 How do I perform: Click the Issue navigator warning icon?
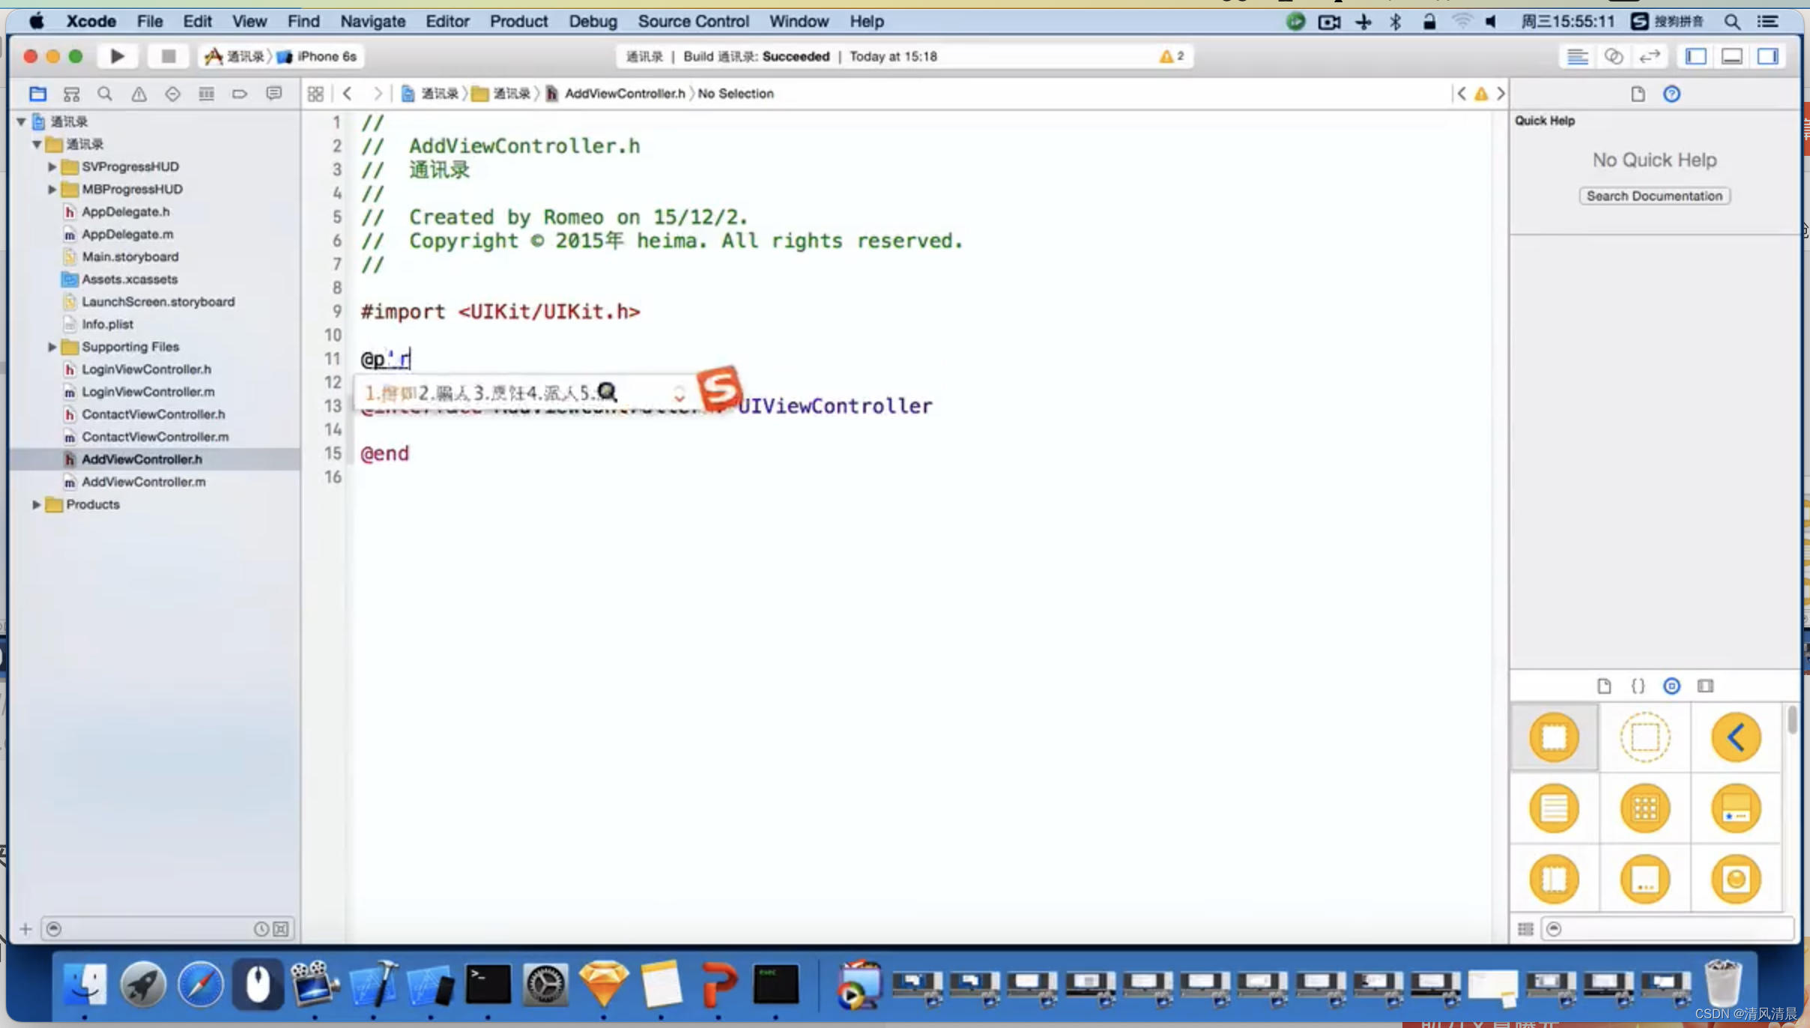[139, 93]
